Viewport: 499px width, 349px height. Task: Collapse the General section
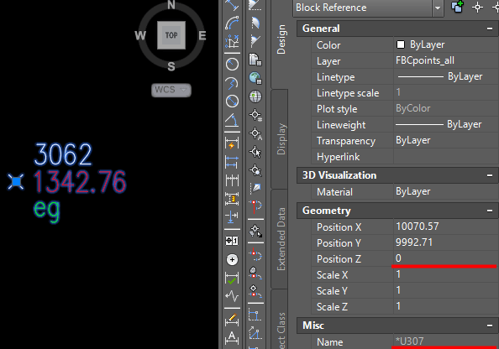[x=490, y=29]
